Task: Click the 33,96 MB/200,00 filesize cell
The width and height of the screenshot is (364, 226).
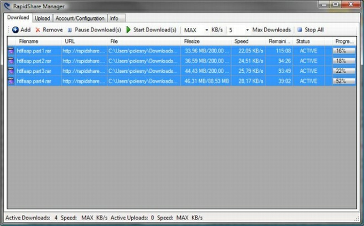Action: pos(206,51)
